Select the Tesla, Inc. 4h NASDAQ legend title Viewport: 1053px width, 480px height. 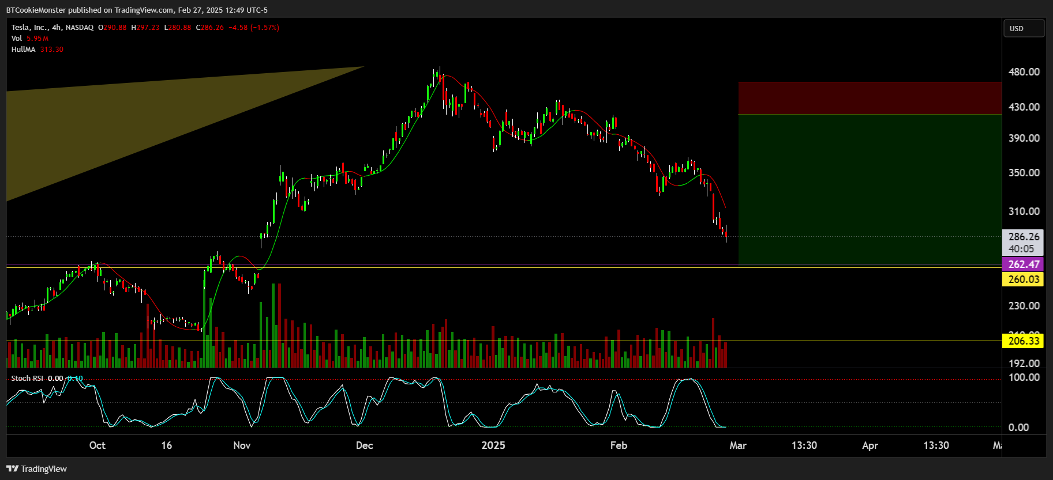point(53,27)
